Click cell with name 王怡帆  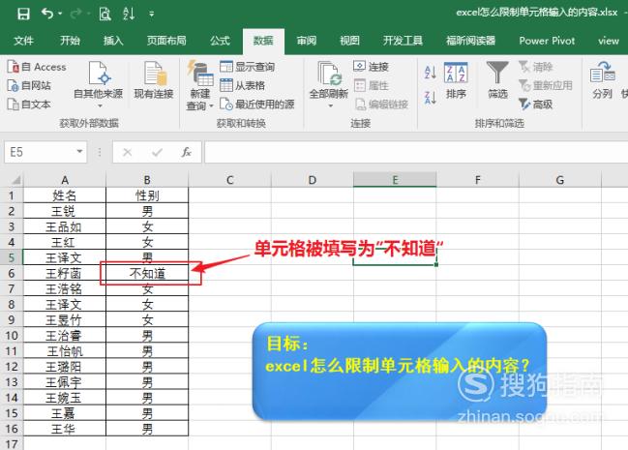click(65, 351)
